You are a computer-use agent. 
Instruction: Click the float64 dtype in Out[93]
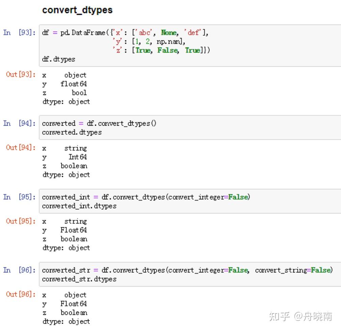tap(74, 84)
